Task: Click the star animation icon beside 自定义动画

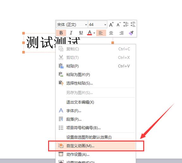Action: pos(61,146)
